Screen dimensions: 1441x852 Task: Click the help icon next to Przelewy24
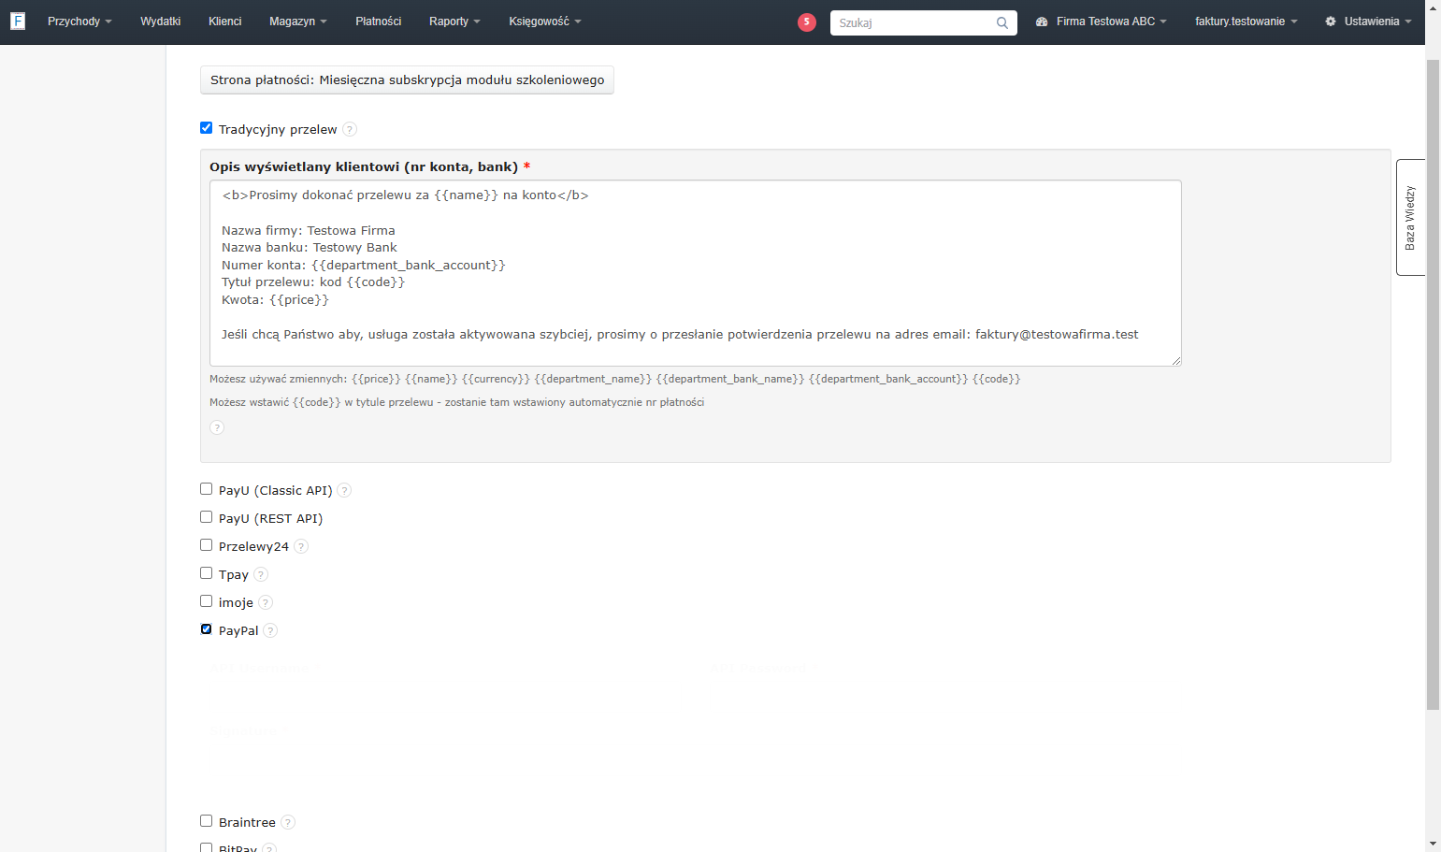coord(301,546)
